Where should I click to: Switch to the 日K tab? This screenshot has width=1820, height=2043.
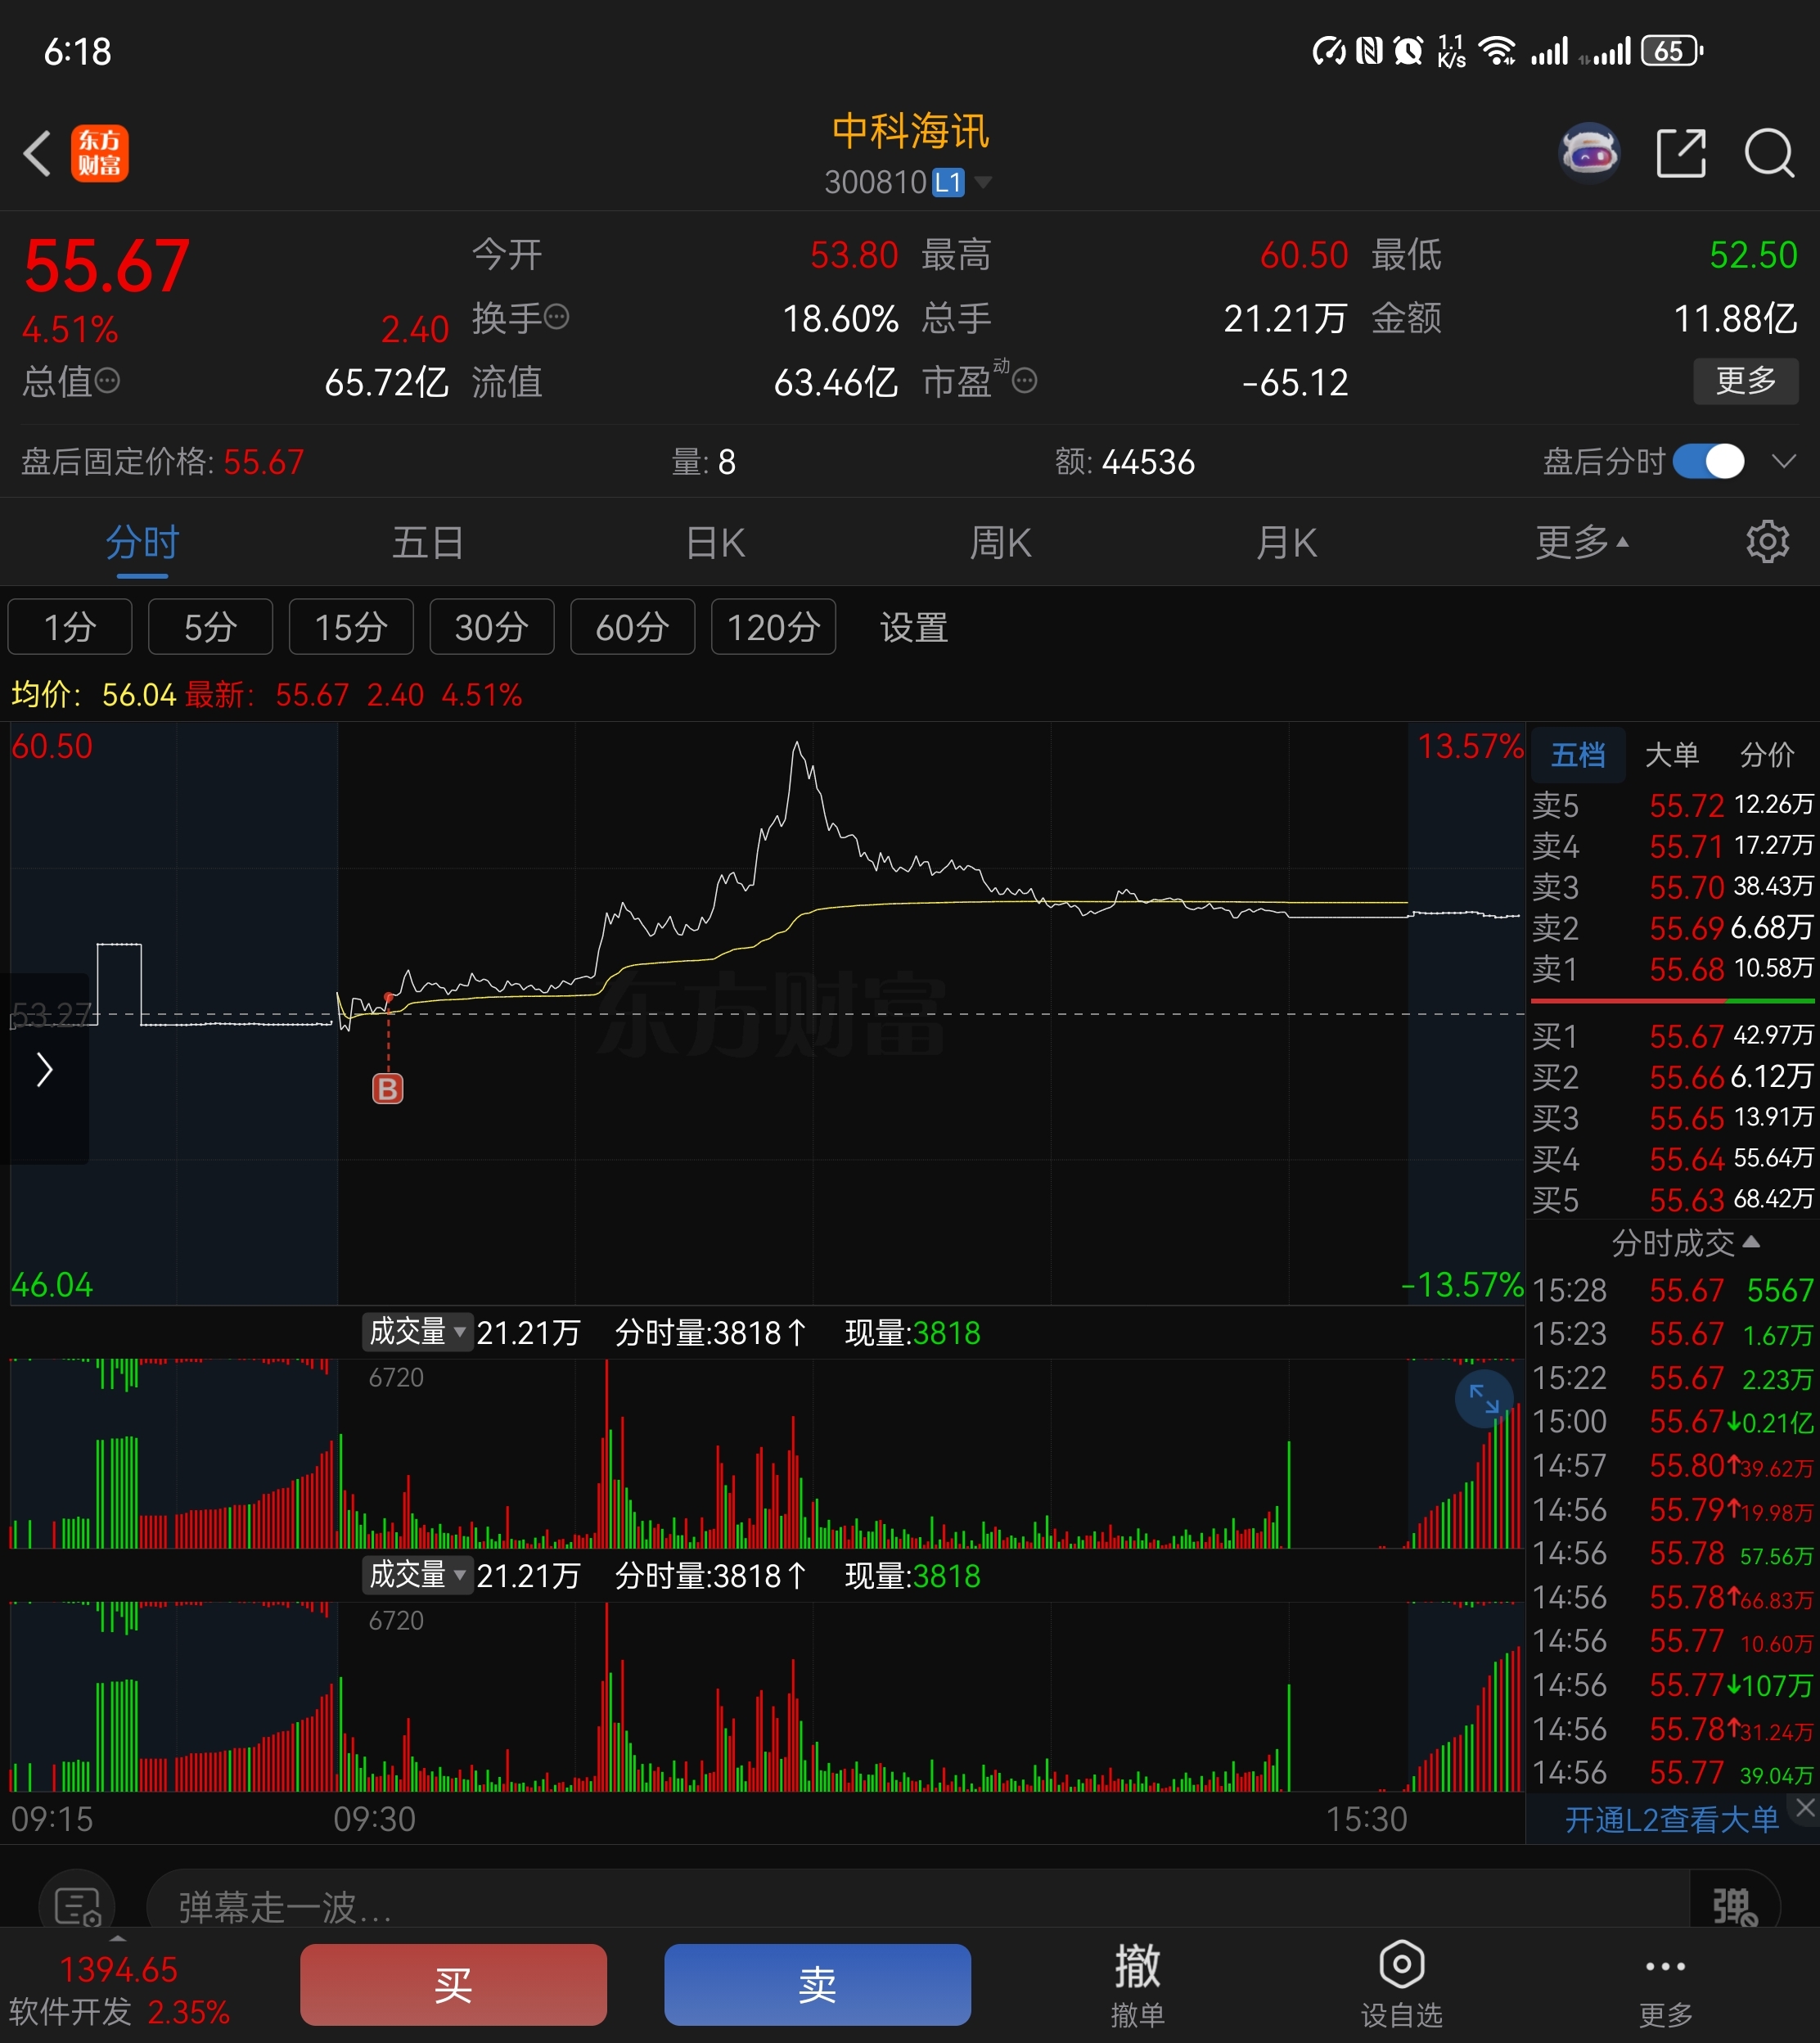point(715,543)
